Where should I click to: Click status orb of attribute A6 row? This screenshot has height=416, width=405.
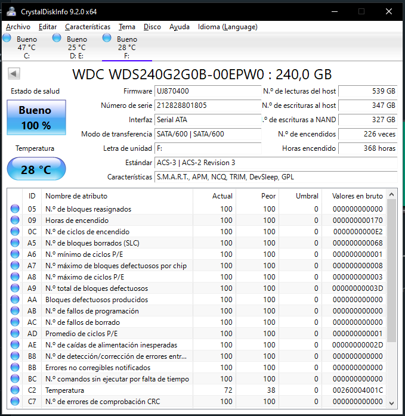coord(15,254)
